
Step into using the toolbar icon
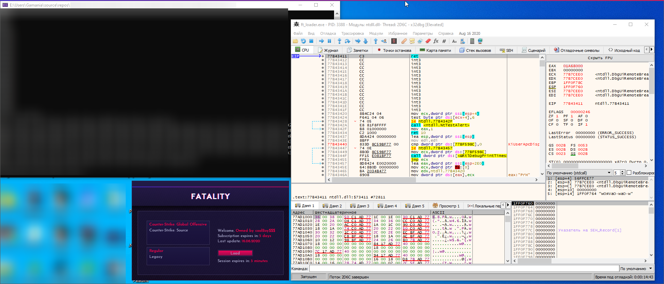coord(339,41)
